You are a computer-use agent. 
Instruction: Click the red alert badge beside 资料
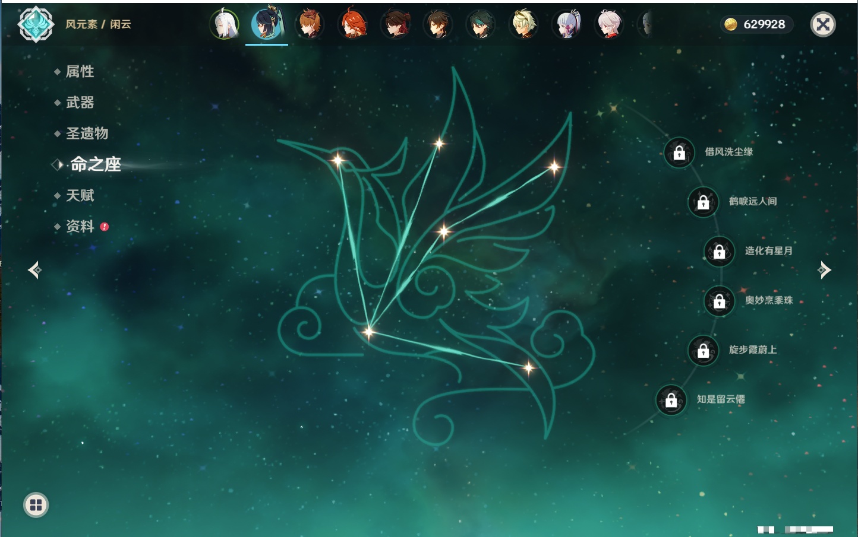click(x=105, y=227)
